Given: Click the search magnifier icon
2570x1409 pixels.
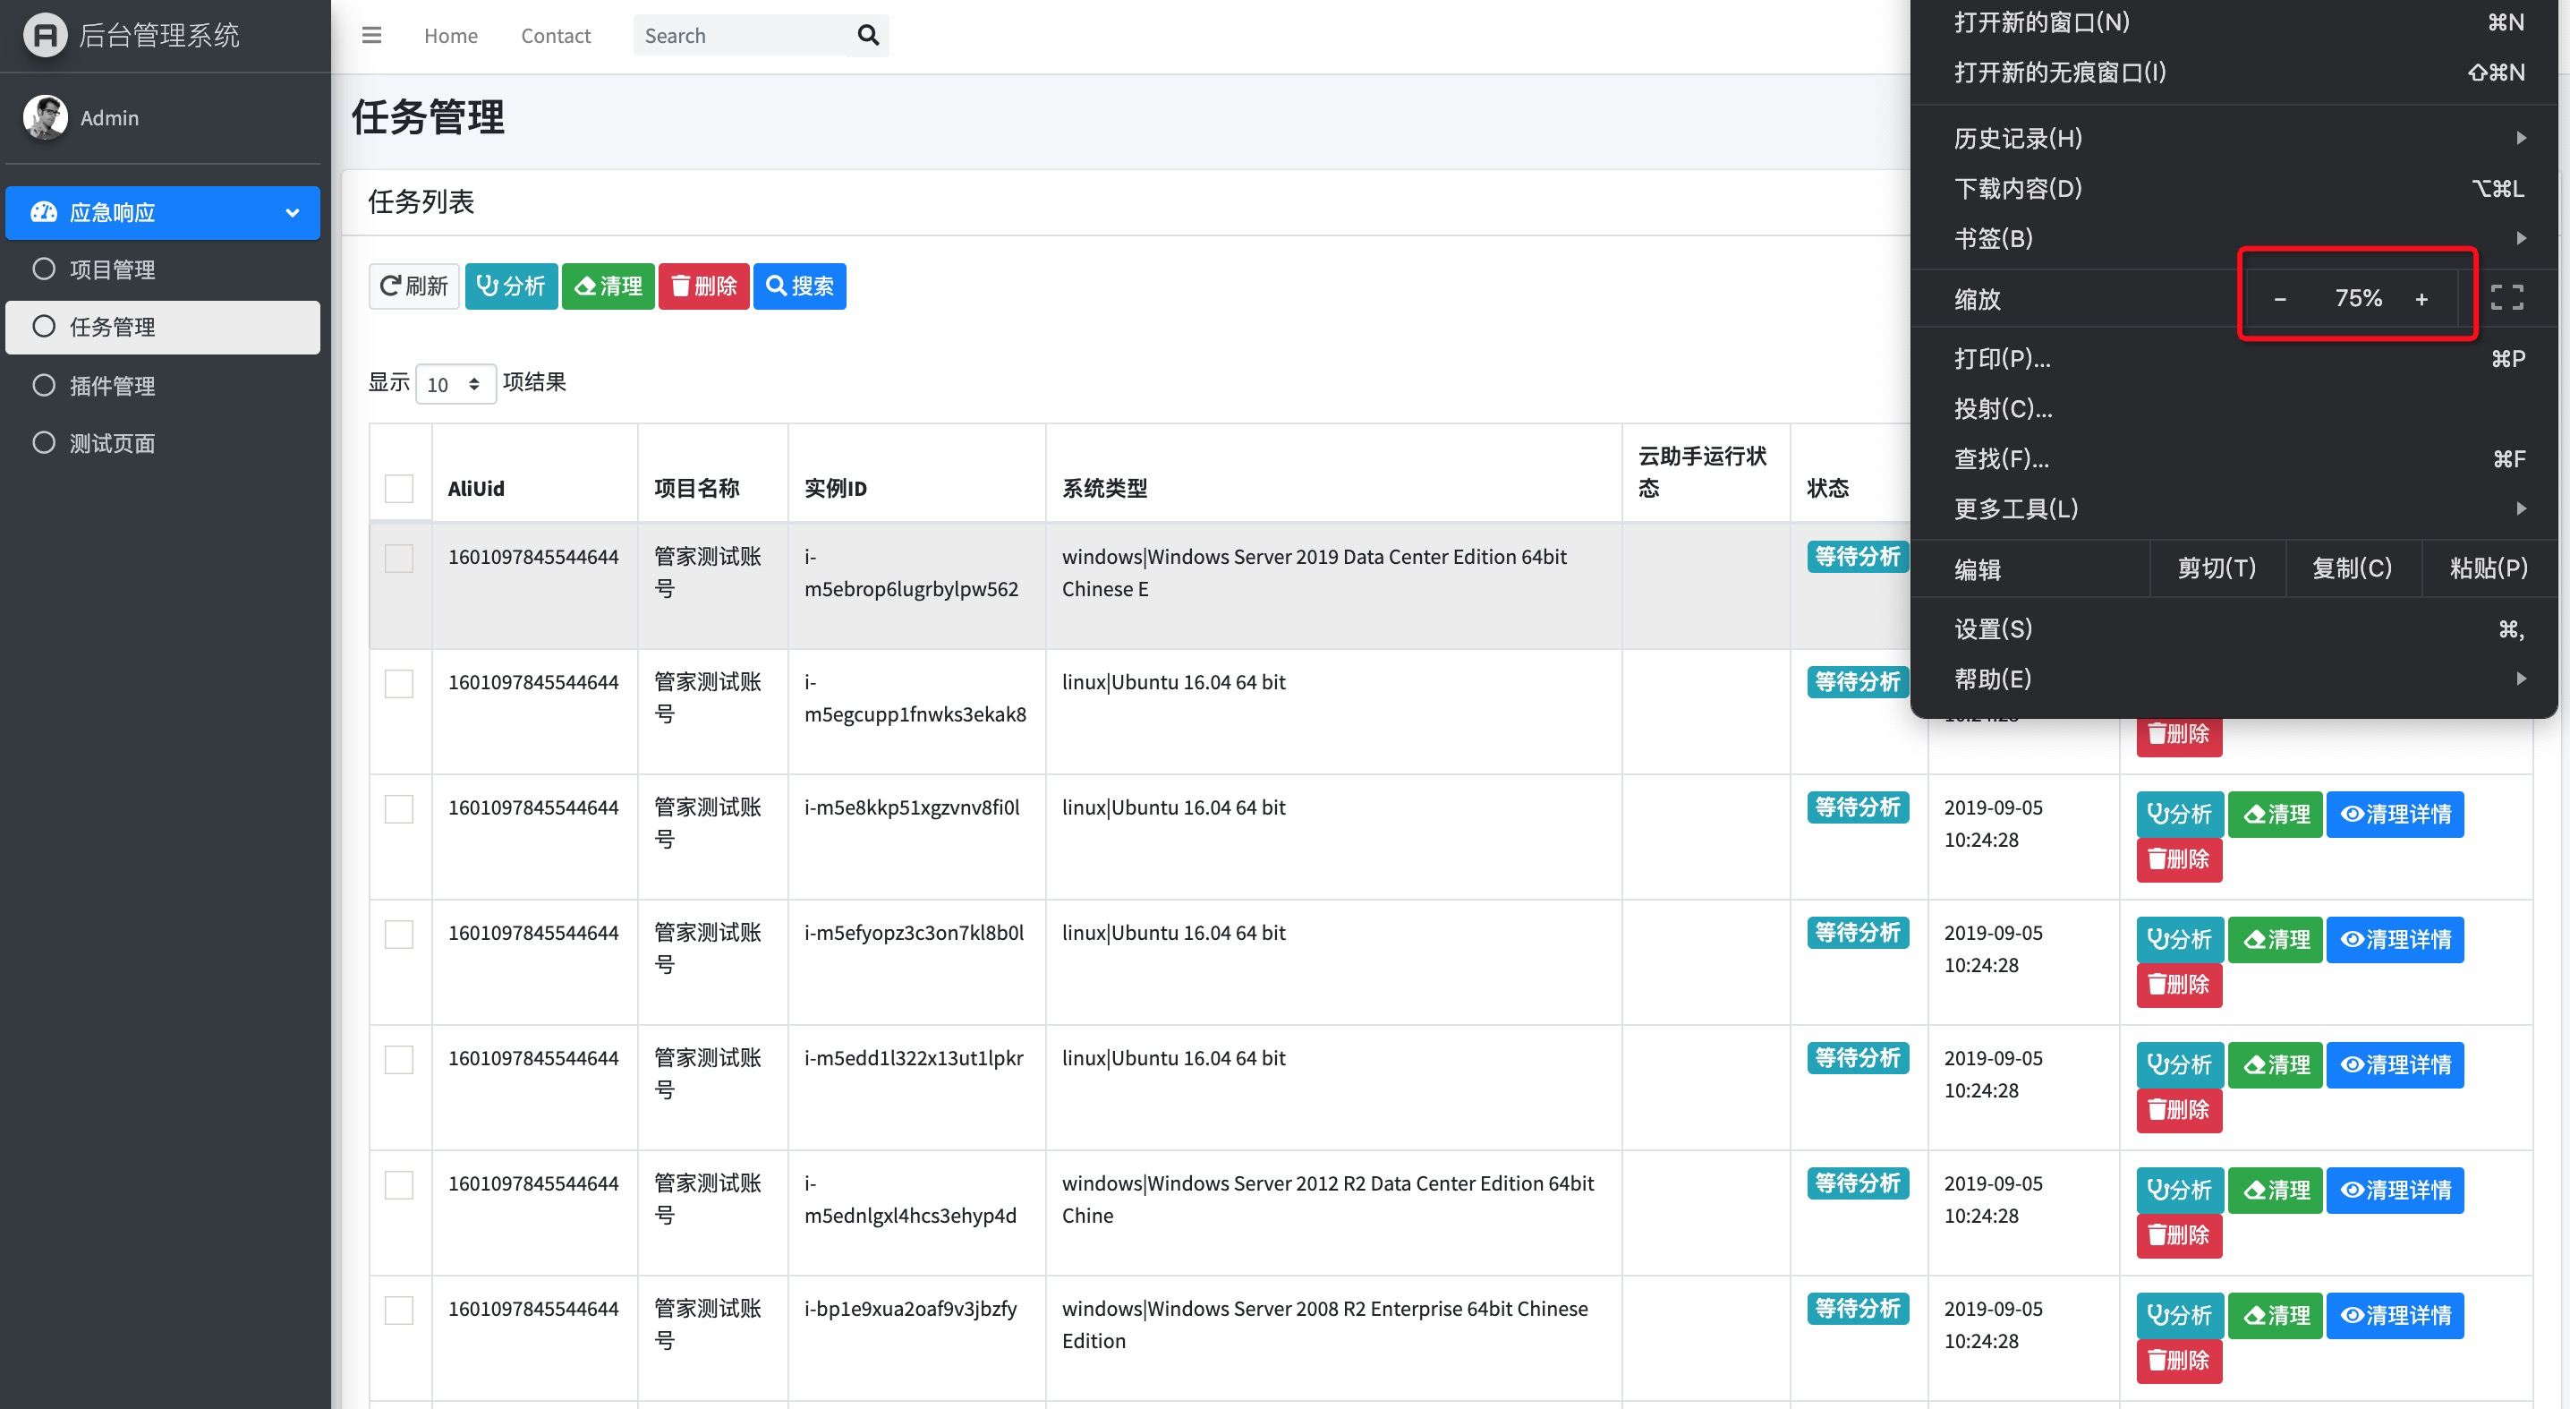Looking at the screenshot, I should [x=866, y=35].
